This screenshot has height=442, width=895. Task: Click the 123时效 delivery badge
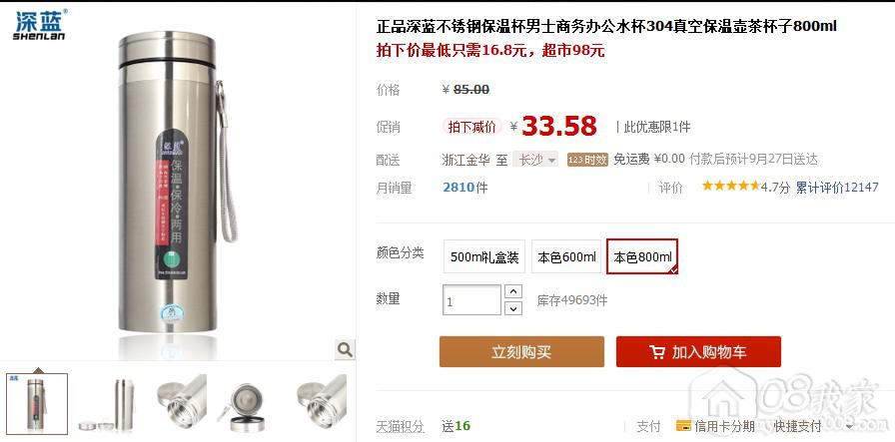(x=587, y=160)
